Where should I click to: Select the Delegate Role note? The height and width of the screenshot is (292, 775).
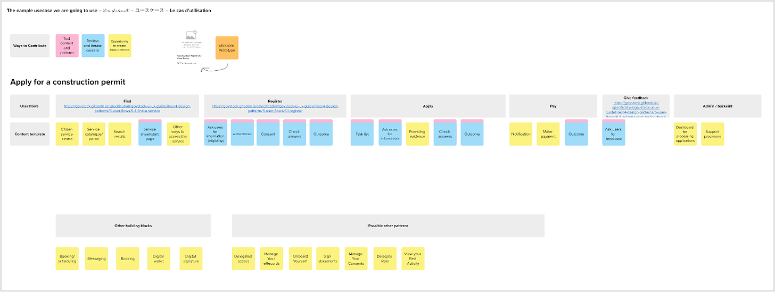point(385,258)
